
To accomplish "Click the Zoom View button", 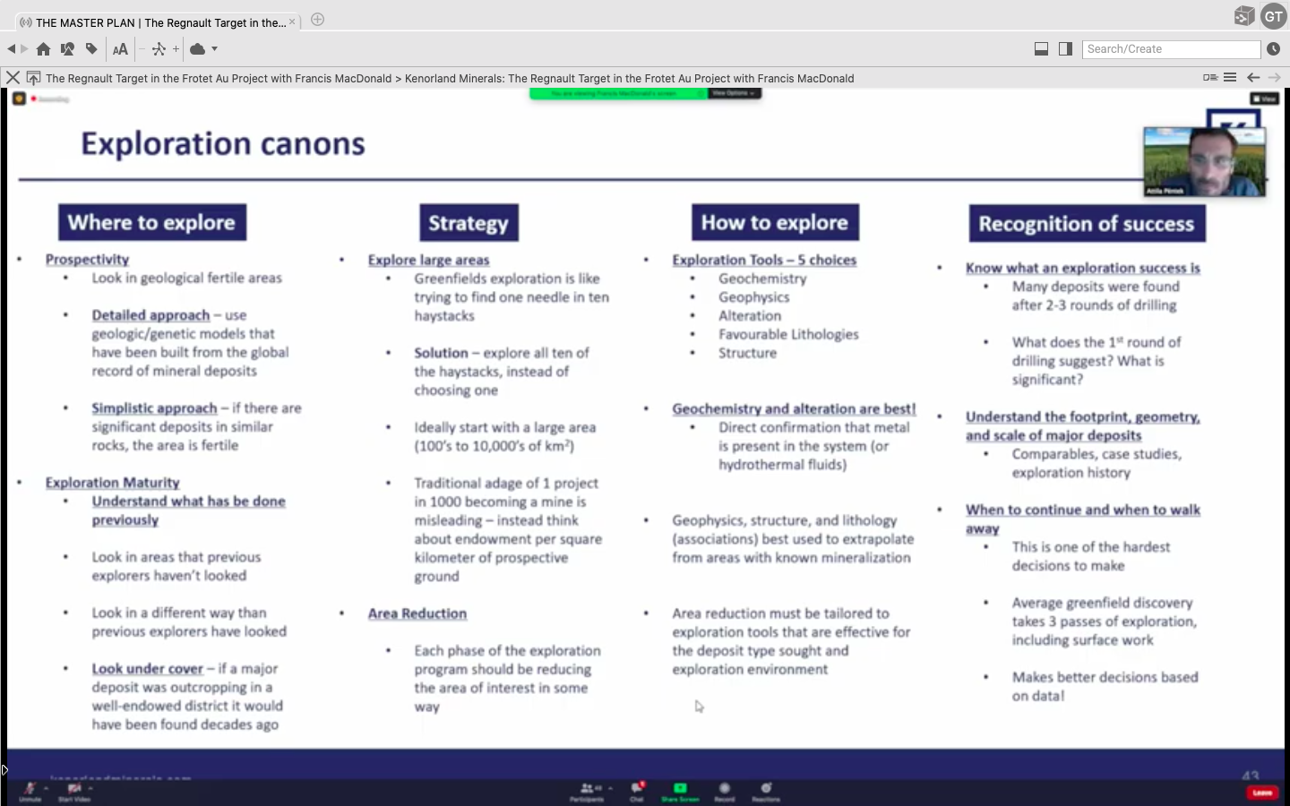I will pyautogui.click(x=1265, y=99).
